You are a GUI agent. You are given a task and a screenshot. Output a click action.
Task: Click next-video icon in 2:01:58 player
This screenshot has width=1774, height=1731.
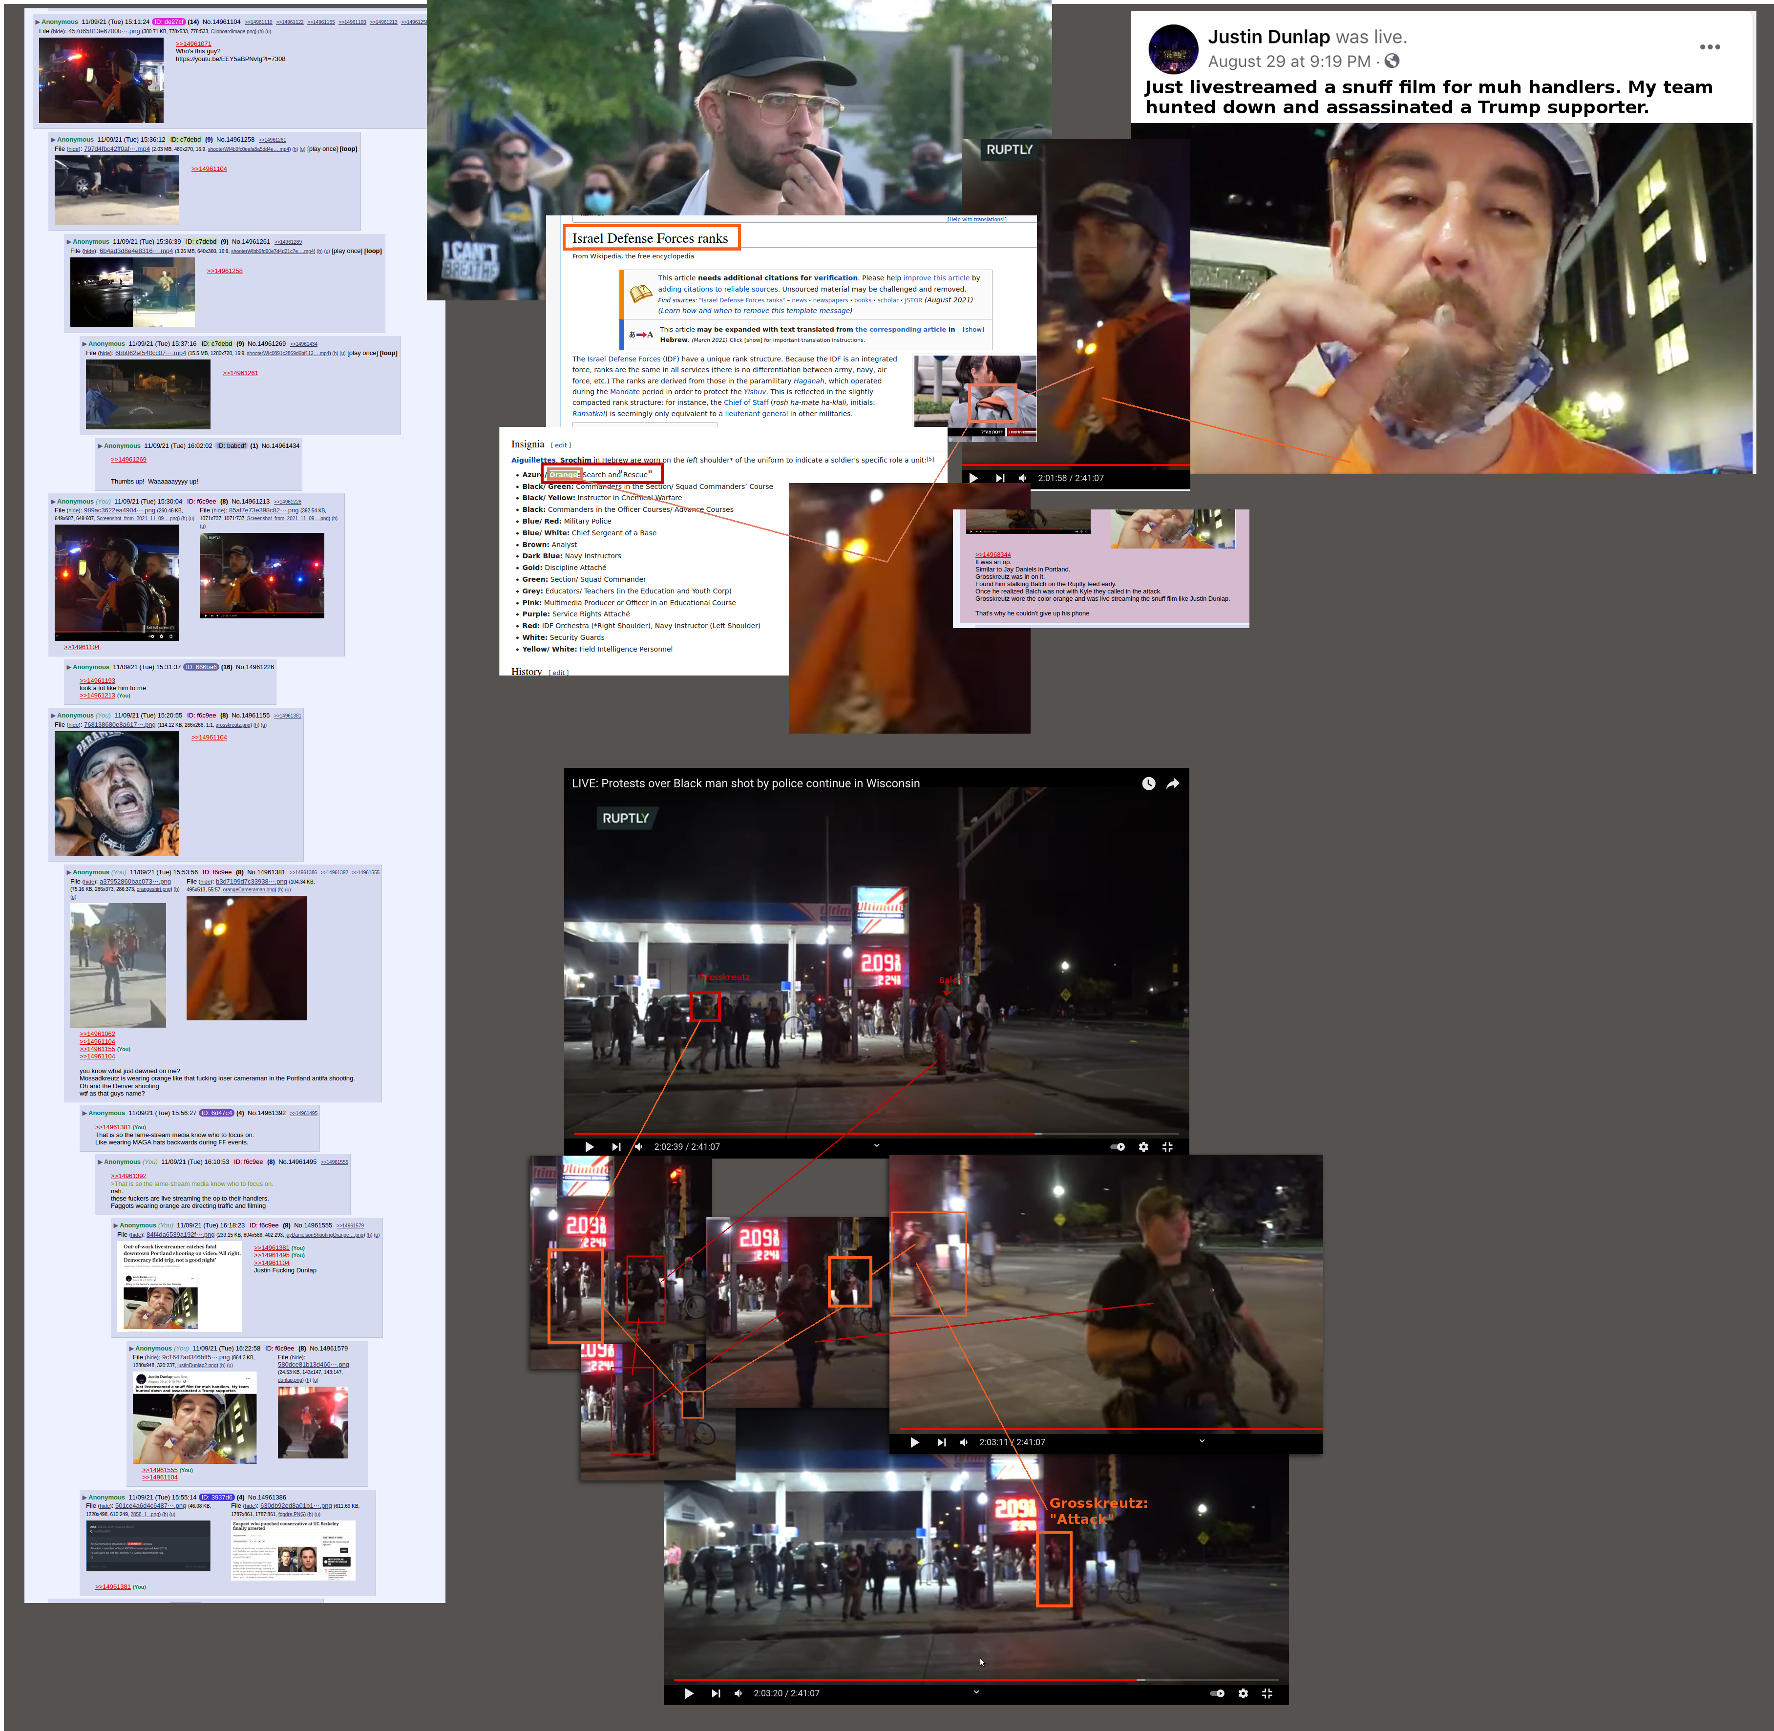tap(1000, 477)
